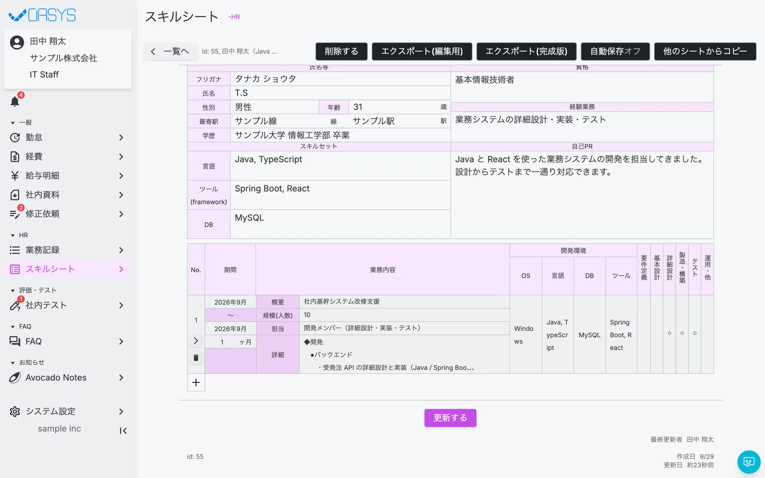Viewport: 765px width, 478px height.
Task: Go back with the 一覧へ button
Action: click(x=170, y=52)
